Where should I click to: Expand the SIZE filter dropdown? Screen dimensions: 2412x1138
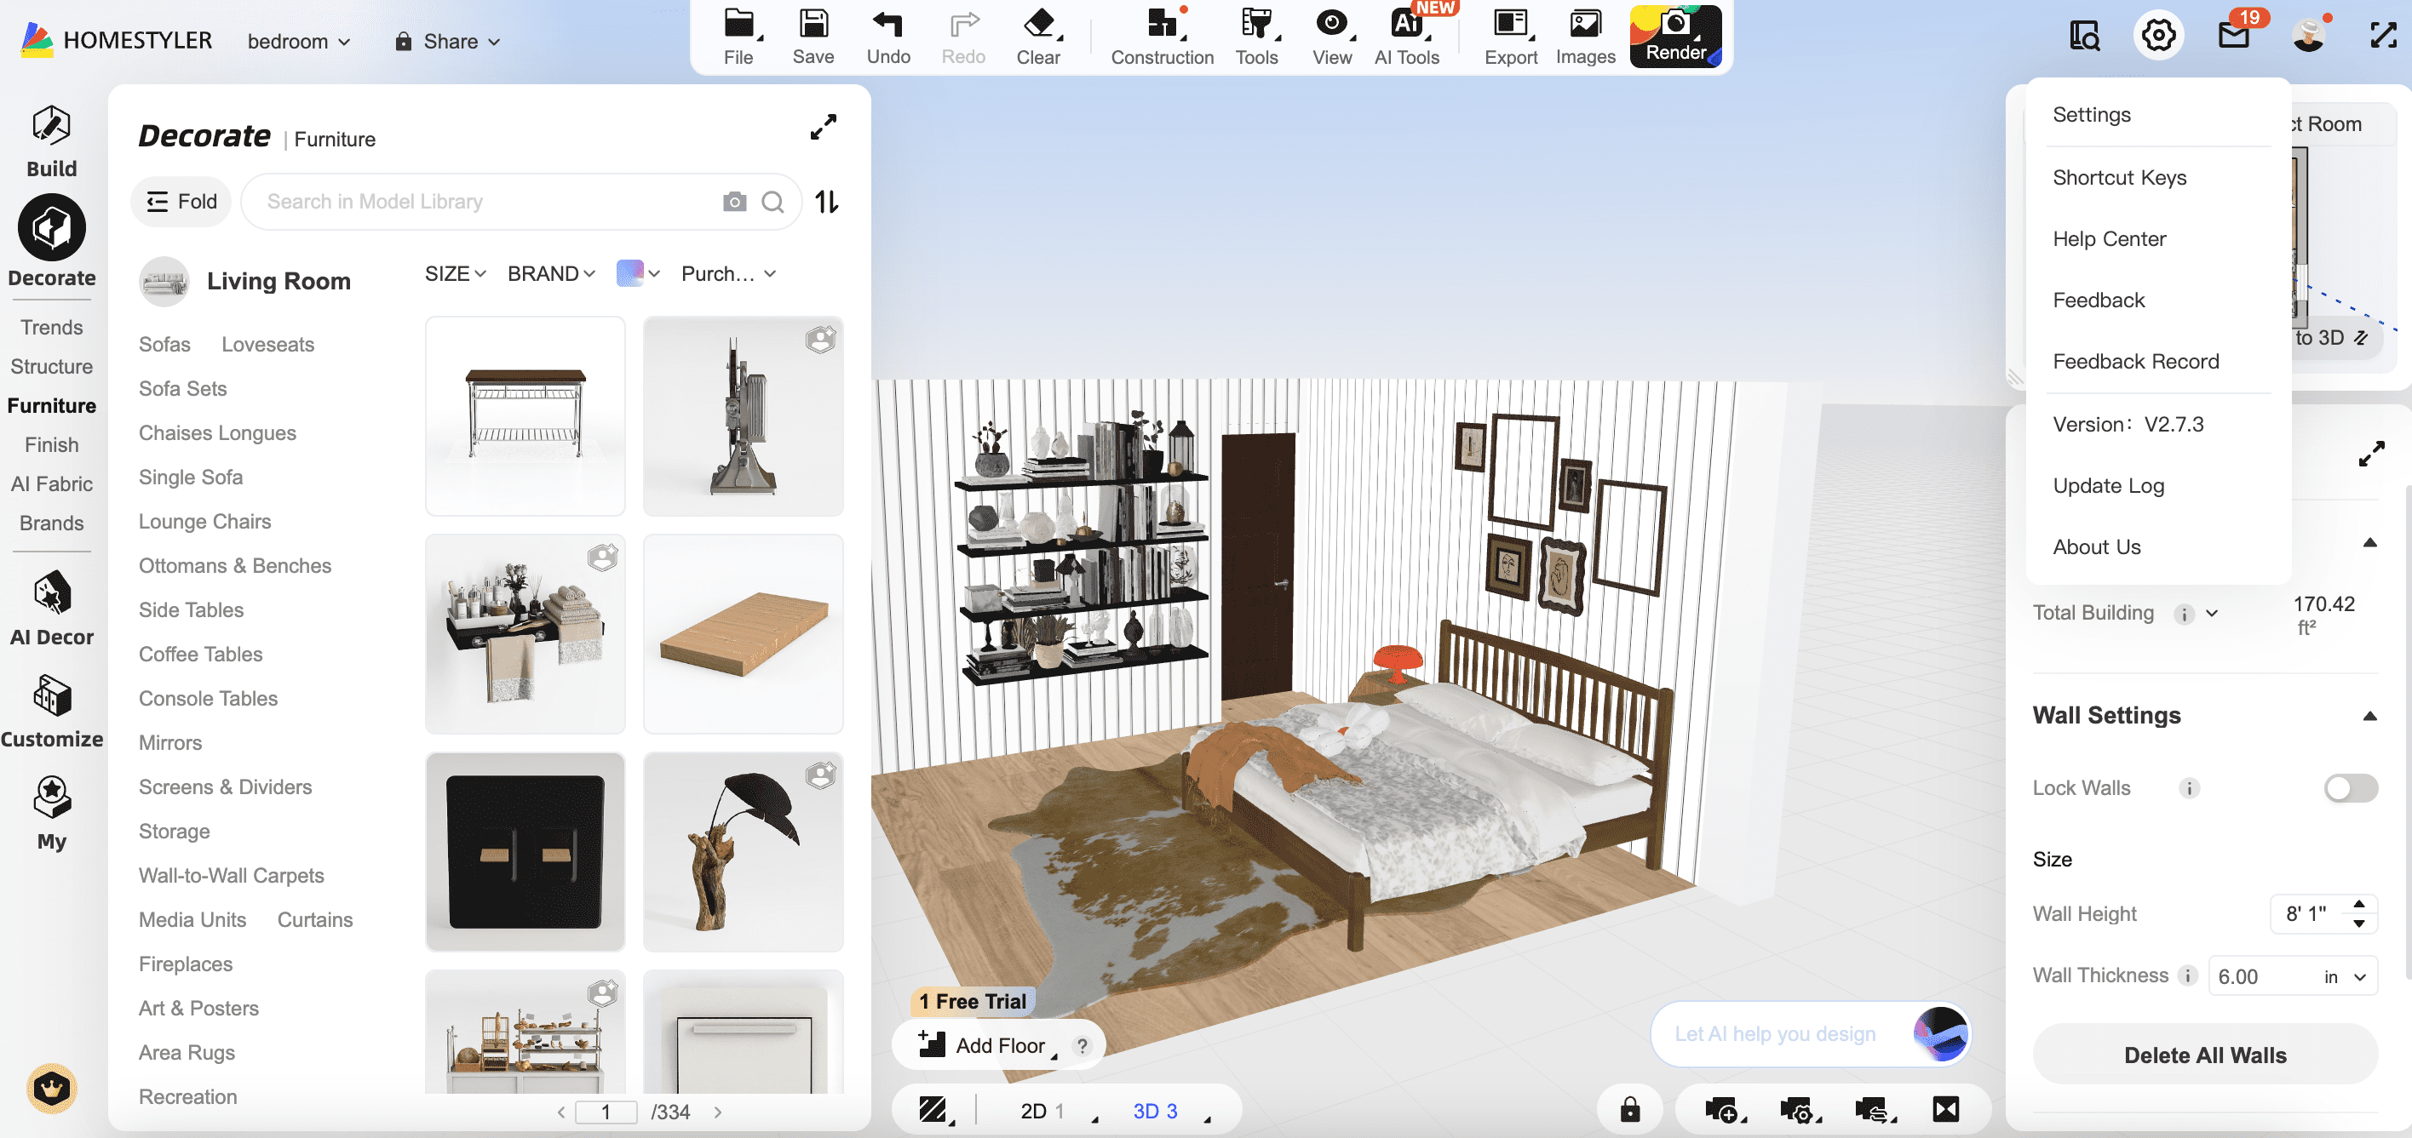pyautogui.click(x=455, y=273)
